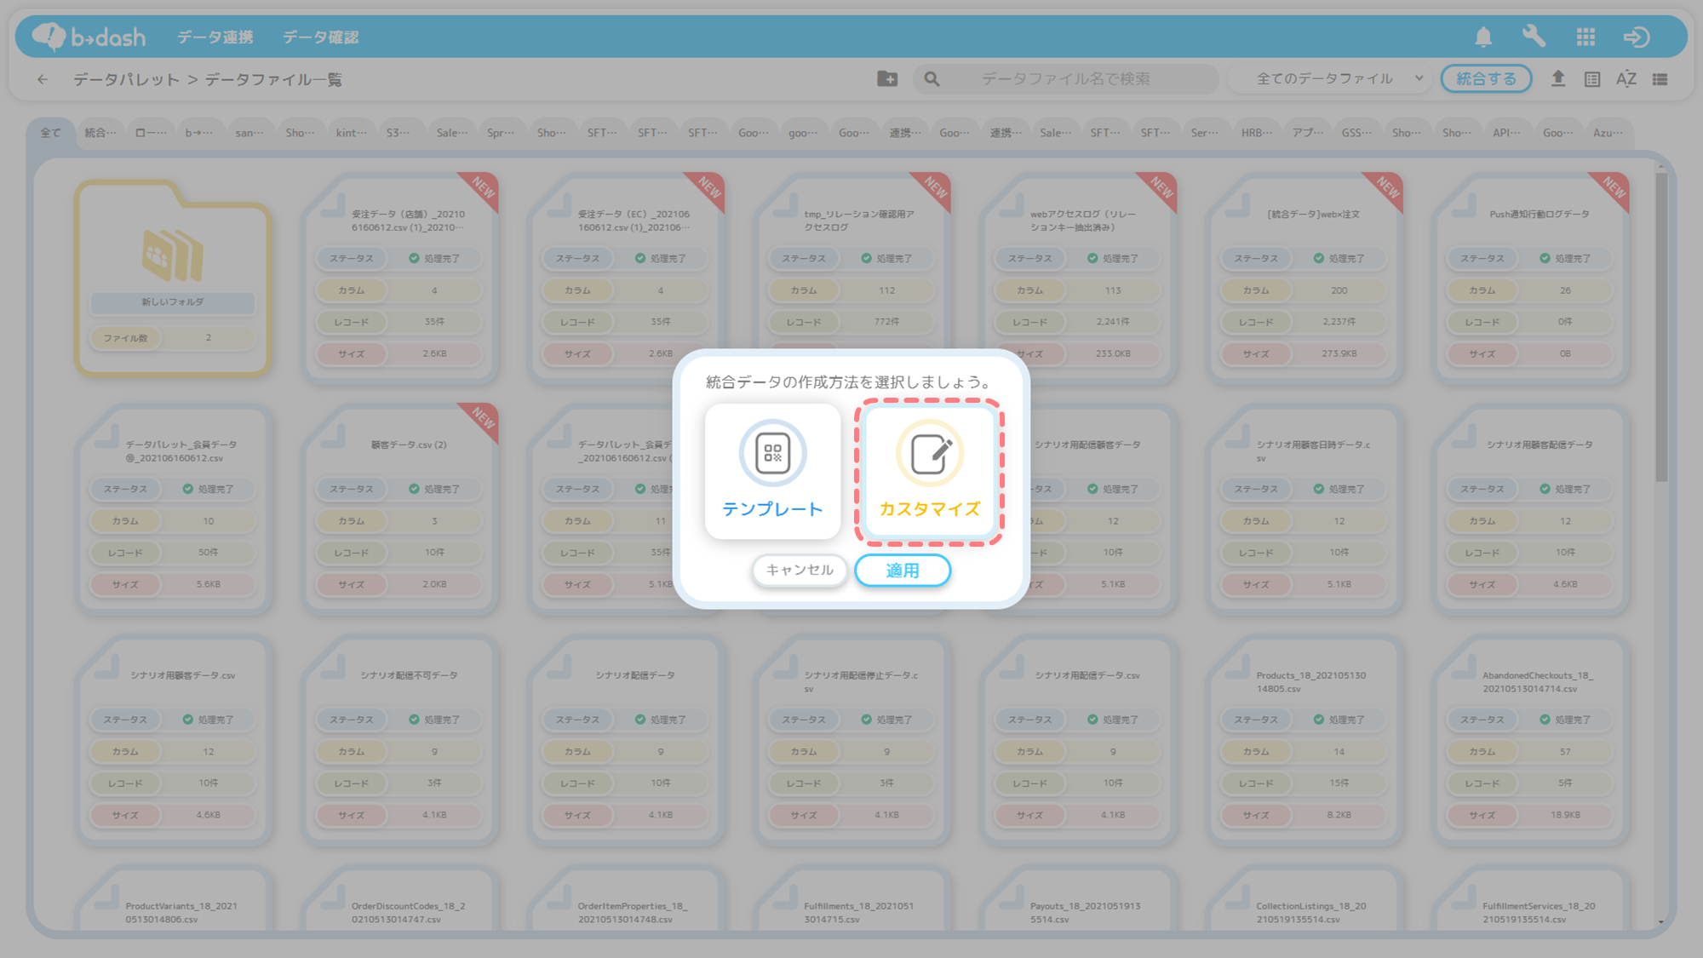
Task: Select the kint… tab
Action: click(351, 133)
